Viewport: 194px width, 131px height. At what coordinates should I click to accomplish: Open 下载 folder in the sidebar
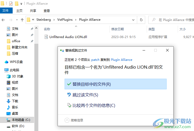click(15, 101)
